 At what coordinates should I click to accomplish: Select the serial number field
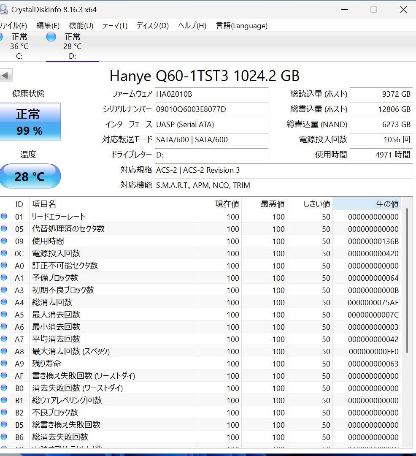(x=211, y=109)
